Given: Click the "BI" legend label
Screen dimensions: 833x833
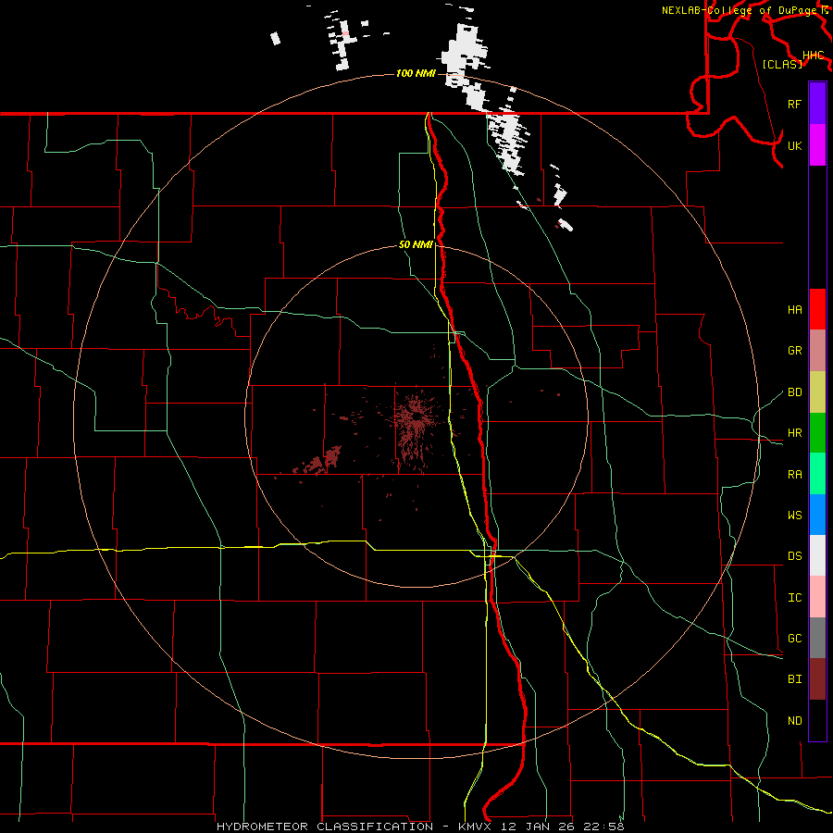Looking at the screenshot, I should tap(794, 679).
